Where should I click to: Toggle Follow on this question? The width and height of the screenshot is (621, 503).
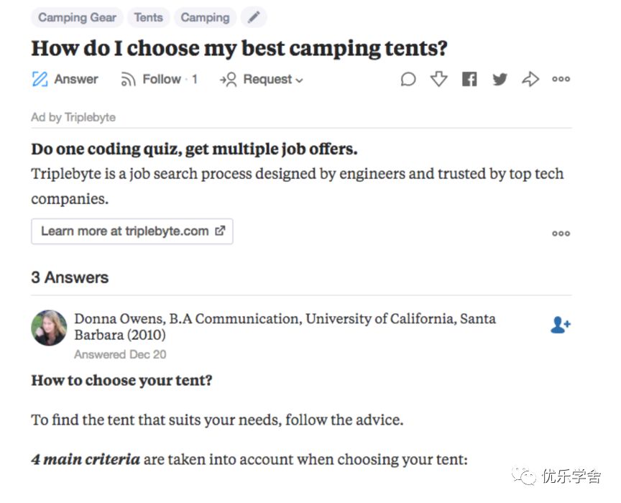pyautogui.click(x=158, y=80)
